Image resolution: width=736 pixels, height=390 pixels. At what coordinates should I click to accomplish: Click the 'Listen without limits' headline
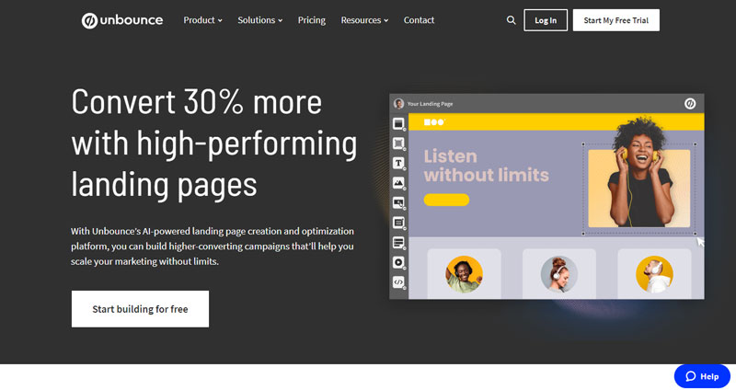(x=487, y=166)
